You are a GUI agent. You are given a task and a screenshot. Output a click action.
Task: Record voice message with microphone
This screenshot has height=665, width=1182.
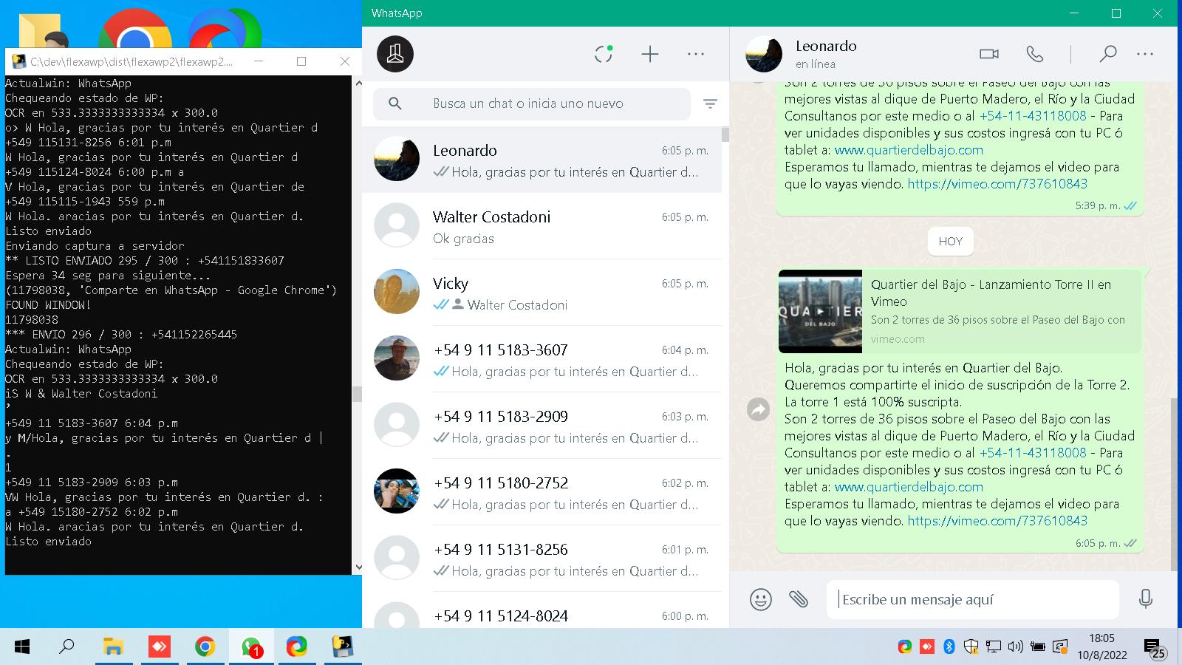pos(1146,598)
